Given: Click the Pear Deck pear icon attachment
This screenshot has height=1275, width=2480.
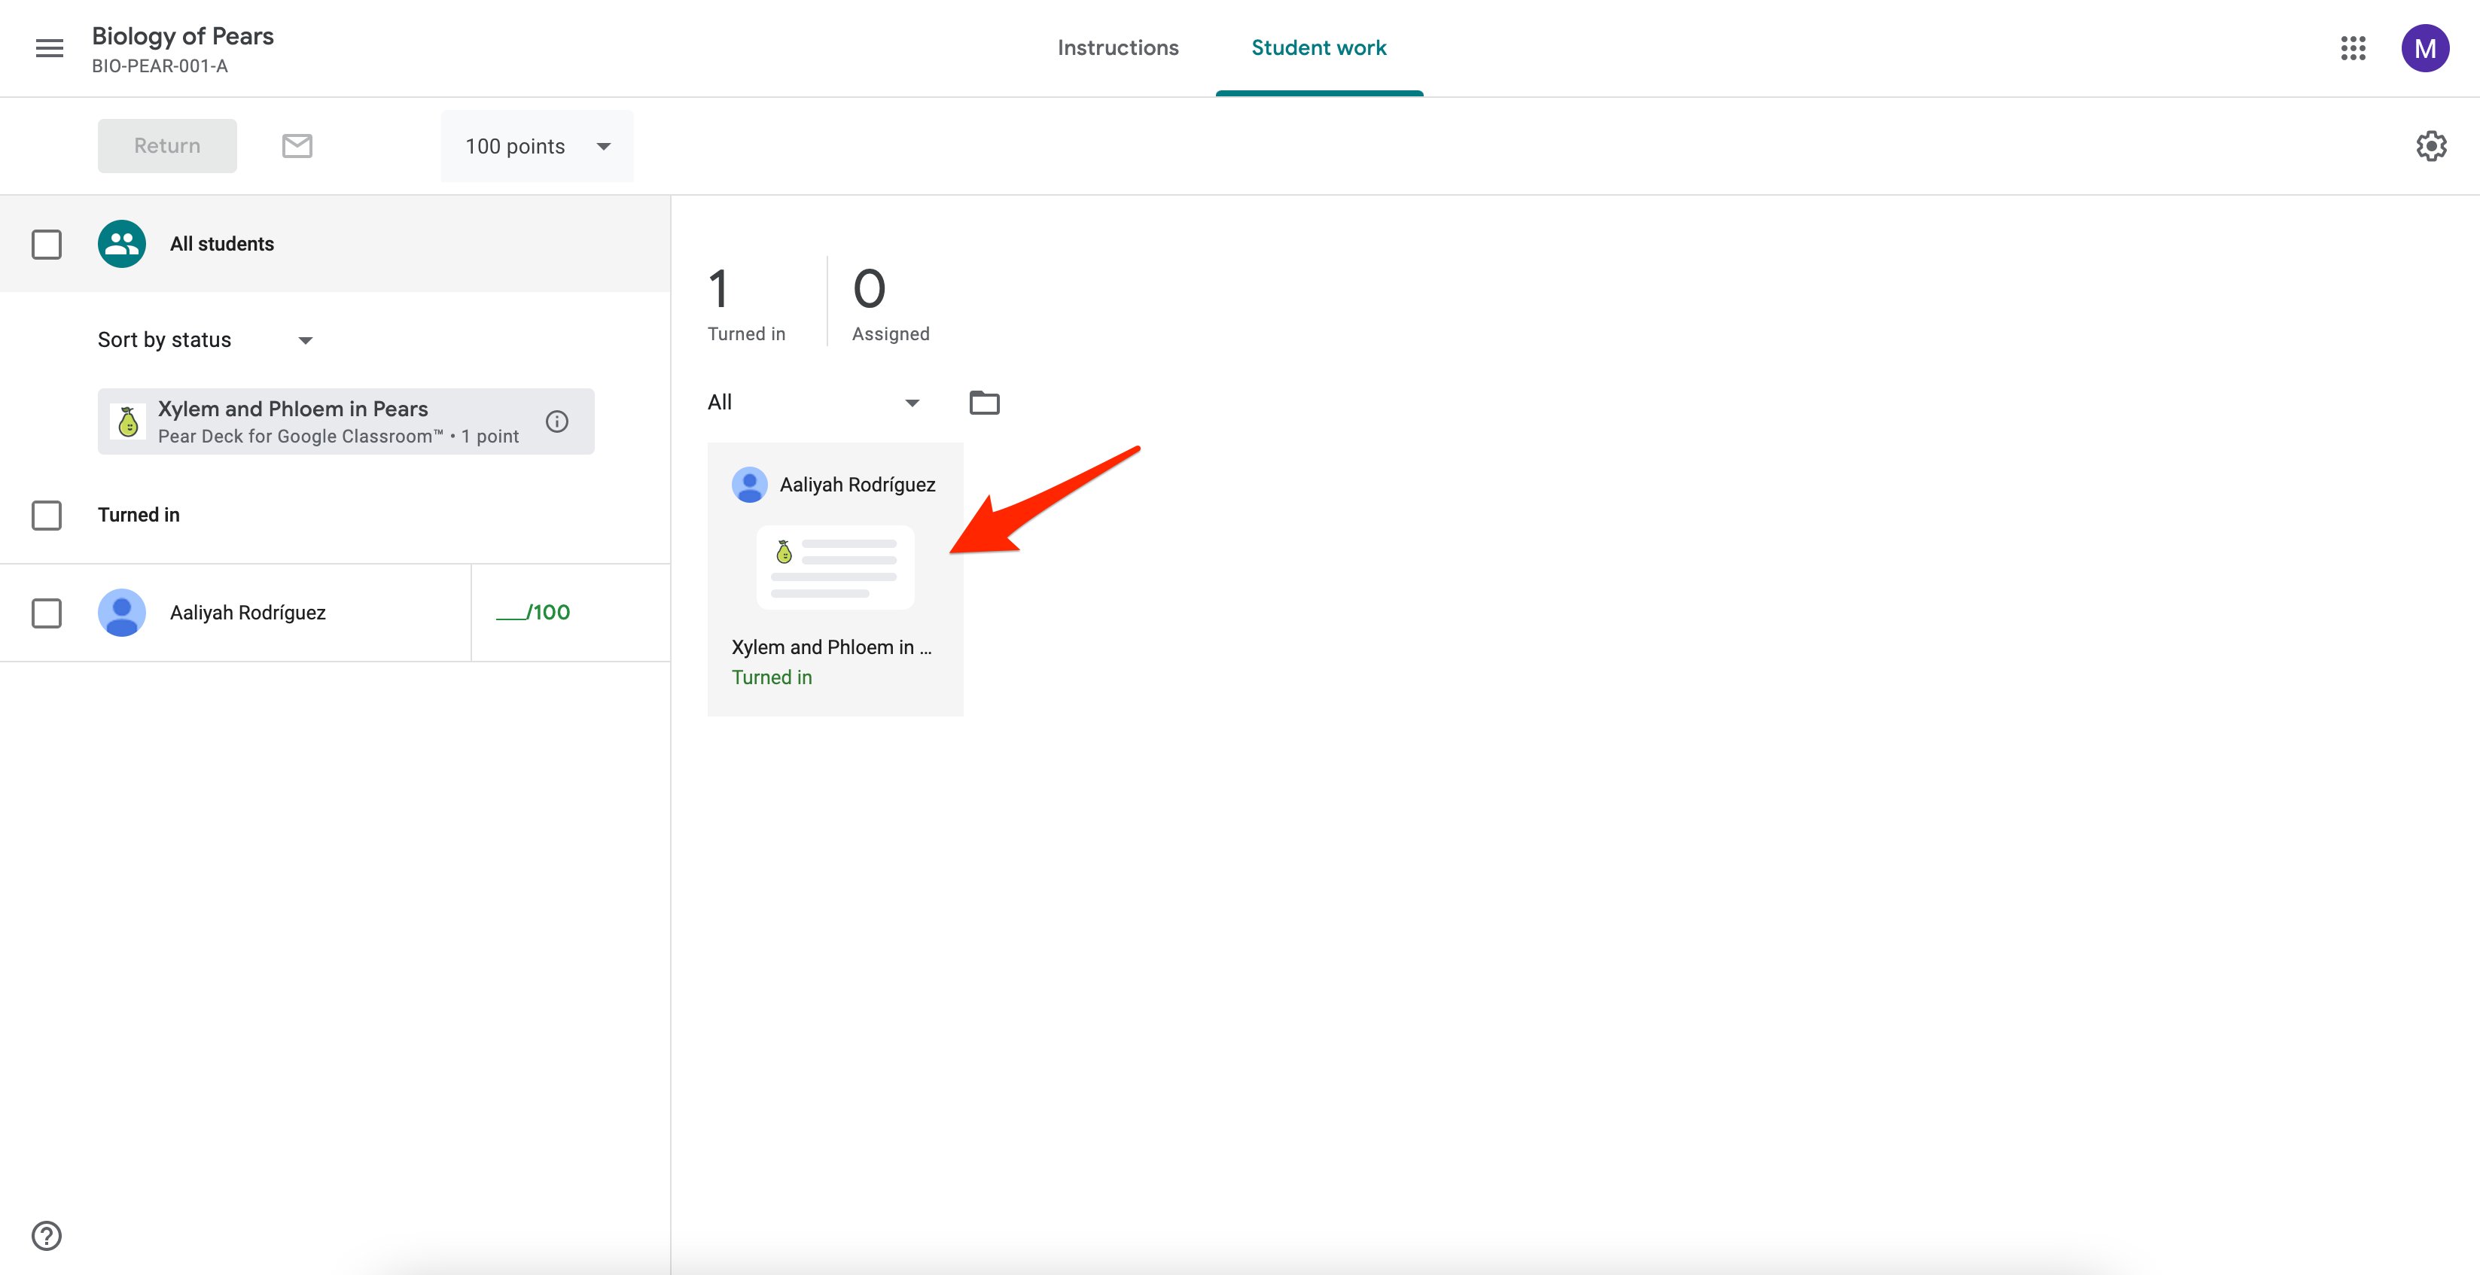Looking at the screenshot, I should 128,421.
